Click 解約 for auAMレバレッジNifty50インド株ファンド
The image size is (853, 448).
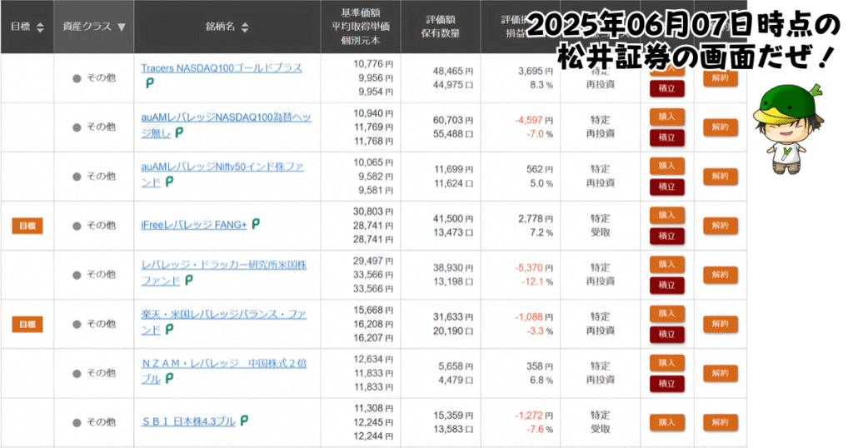721,177
